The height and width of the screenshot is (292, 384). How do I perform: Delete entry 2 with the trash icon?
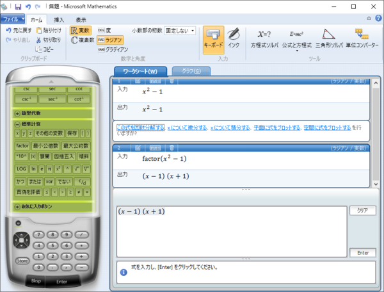(x=172, y=148)
